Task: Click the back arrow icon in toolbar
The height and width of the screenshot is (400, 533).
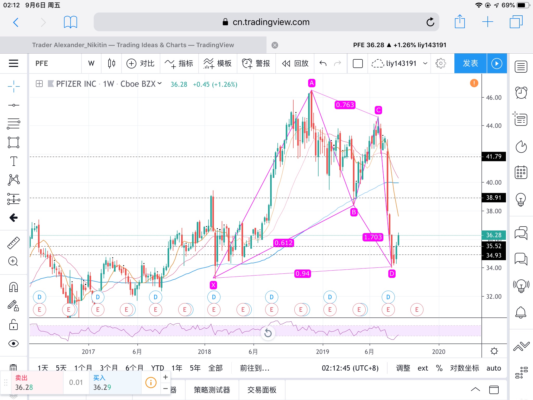Action: [14, 217]
